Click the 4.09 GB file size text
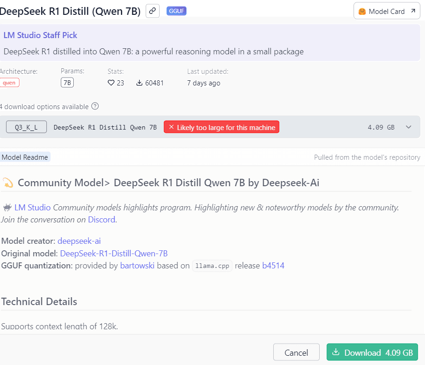The width and height of the screenshot is (425, 365). (381, 127)
